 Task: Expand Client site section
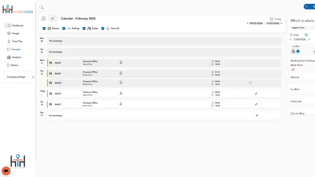(302, 101)
